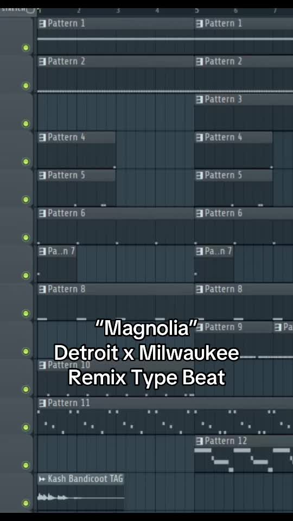Open the Pattern 11 clip menu icon
Viewport: 293px width, 521px height.
[42, 403]
